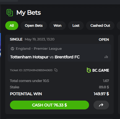The image size is (120, 119).
Task: Open Tottenham Hotspur vs Brentford FC match
Action: pos(45,57)
